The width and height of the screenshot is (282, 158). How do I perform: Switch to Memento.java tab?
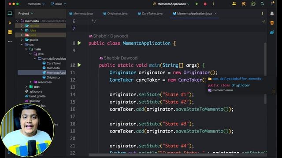81,14
